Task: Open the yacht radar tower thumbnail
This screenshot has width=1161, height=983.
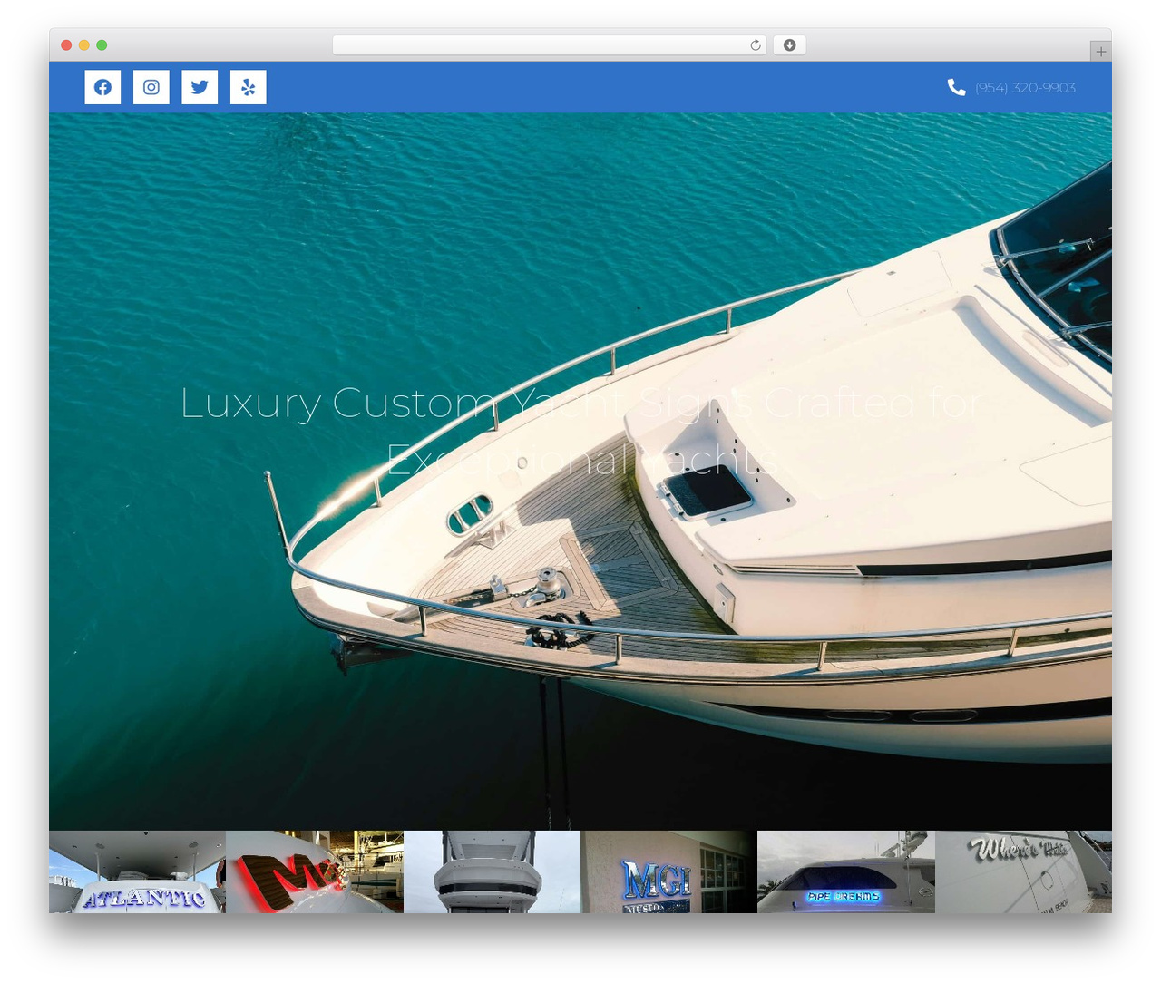Action: pos(492,871)
